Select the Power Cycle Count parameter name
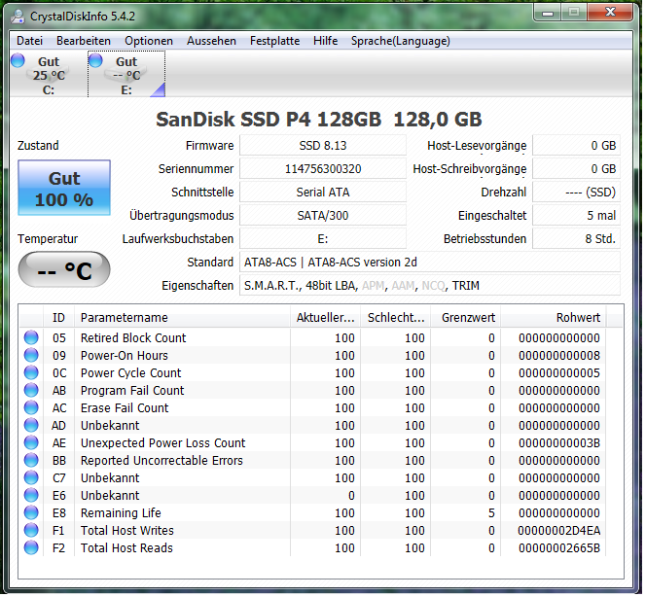Viewport: 646px width, 597px height. pos(130,373)
